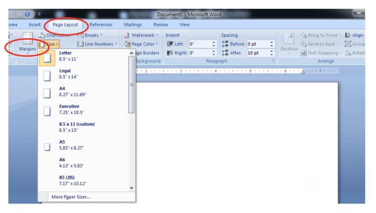Image resolution: width=376 pixels, height=213 pixels.
Task: Expand the Orientation dropdown
Action: click(x=55, y=35)
